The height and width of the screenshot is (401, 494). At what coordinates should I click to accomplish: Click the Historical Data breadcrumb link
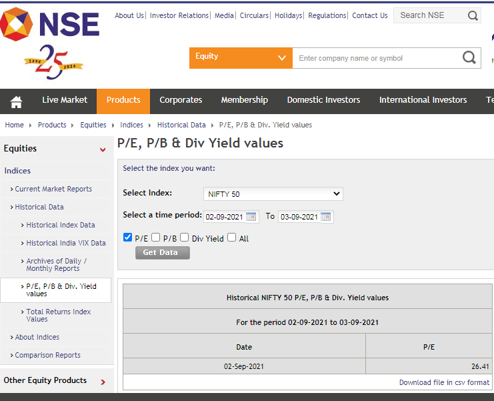point(181,125)
